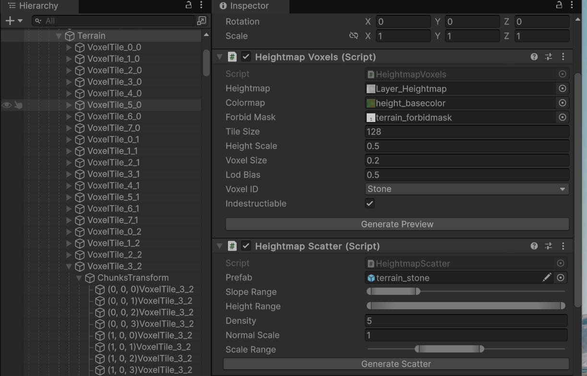
Task: Click the pencil edit icon beside terrain_stone prefab
Action: coord(547,278)
